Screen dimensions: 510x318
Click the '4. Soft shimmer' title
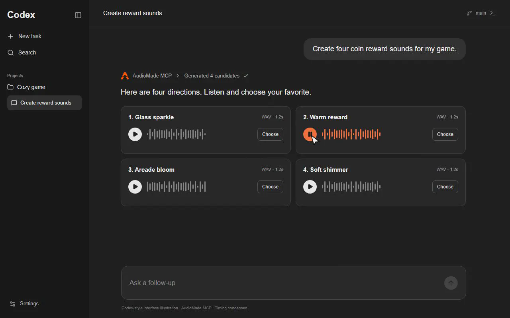[x=326, y=170]
